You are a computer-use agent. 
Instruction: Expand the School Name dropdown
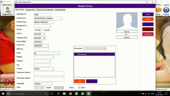coord(61,19)
